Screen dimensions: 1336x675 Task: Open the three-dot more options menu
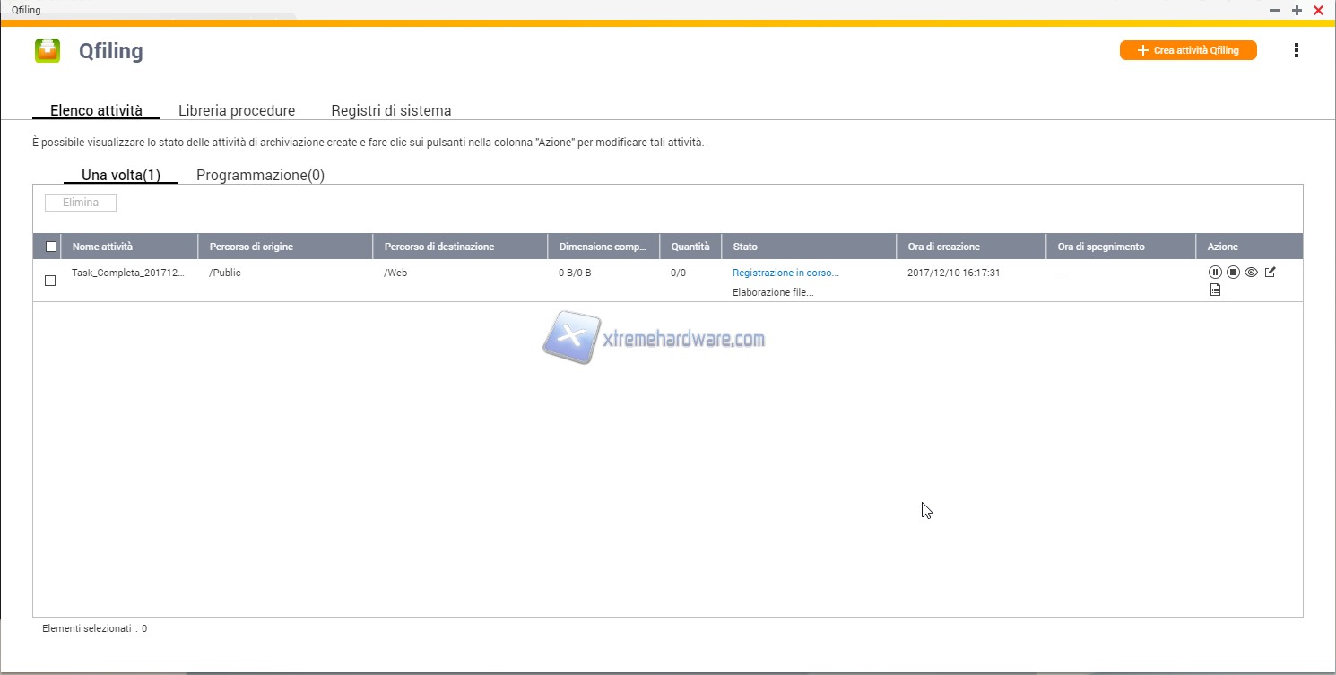coord(1296,51)
